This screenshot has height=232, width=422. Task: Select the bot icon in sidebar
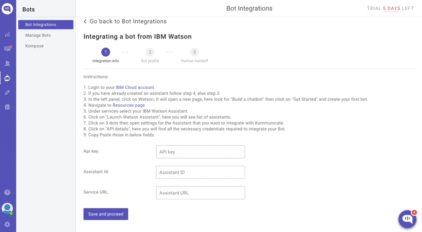(x=7, y=78)
